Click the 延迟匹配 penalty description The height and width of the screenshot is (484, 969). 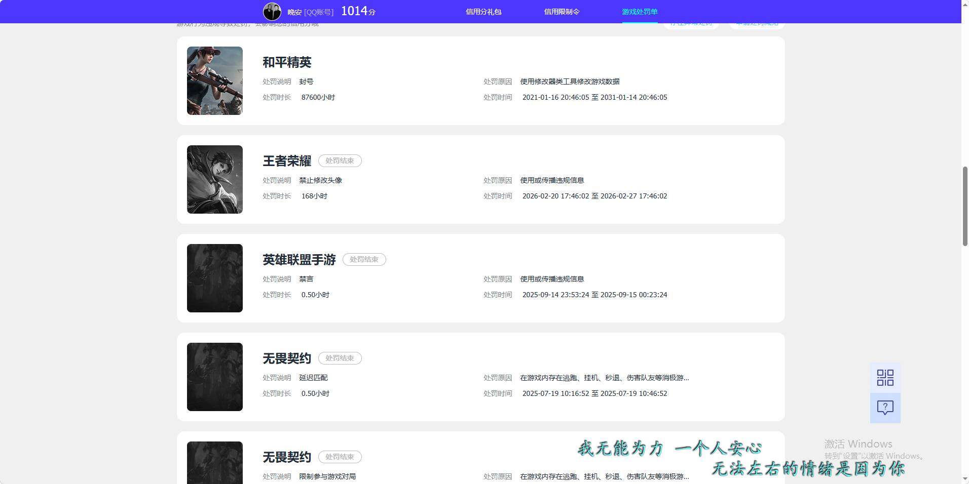tap(313, 378)
